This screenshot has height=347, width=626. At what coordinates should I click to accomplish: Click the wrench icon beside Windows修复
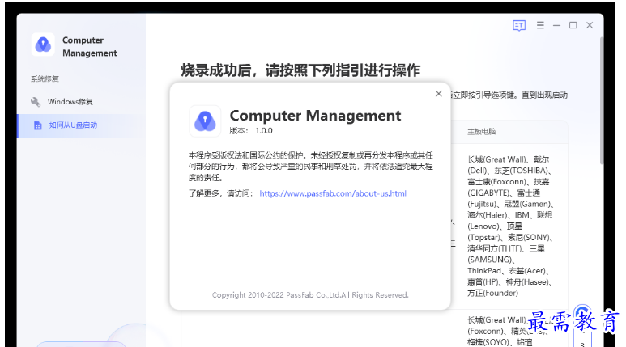36,102
